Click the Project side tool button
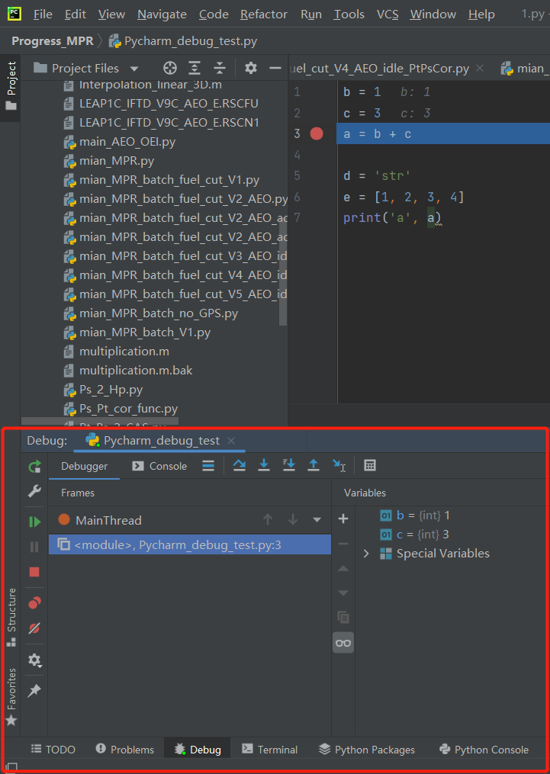The width and height of the screenshot is (550, 774). 11,87
